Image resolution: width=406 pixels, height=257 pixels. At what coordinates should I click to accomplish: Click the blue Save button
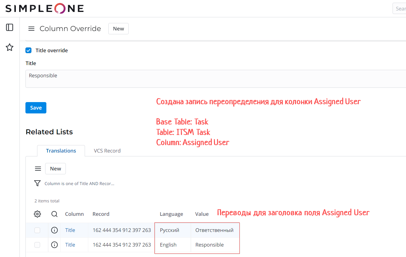pyautogui.click(x=36, y=108)
